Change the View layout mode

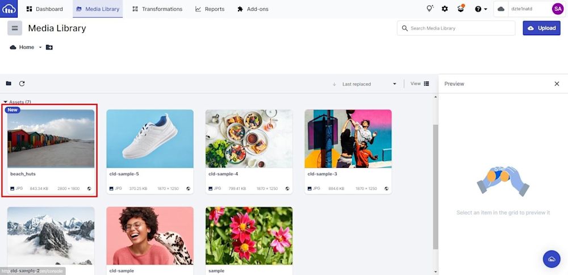coord(420,83)
